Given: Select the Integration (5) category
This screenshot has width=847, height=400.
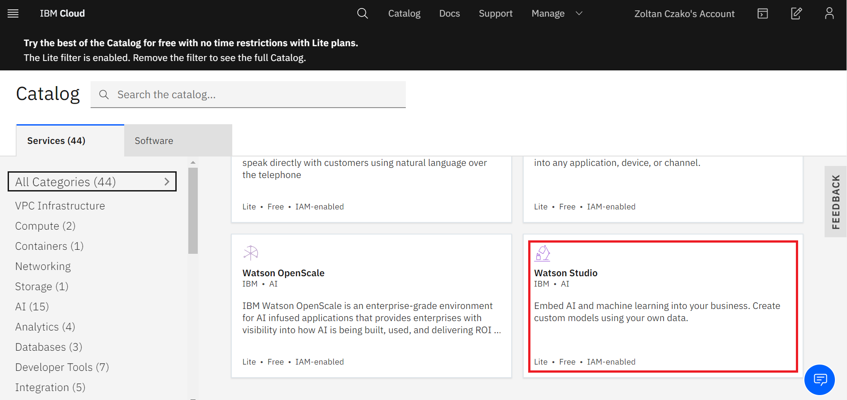Looking at the screenshot, I should (x=50, y=387).
